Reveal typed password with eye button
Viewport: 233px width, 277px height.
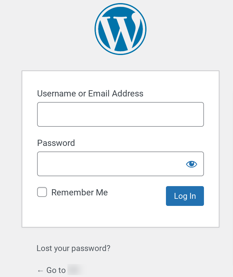192,164
